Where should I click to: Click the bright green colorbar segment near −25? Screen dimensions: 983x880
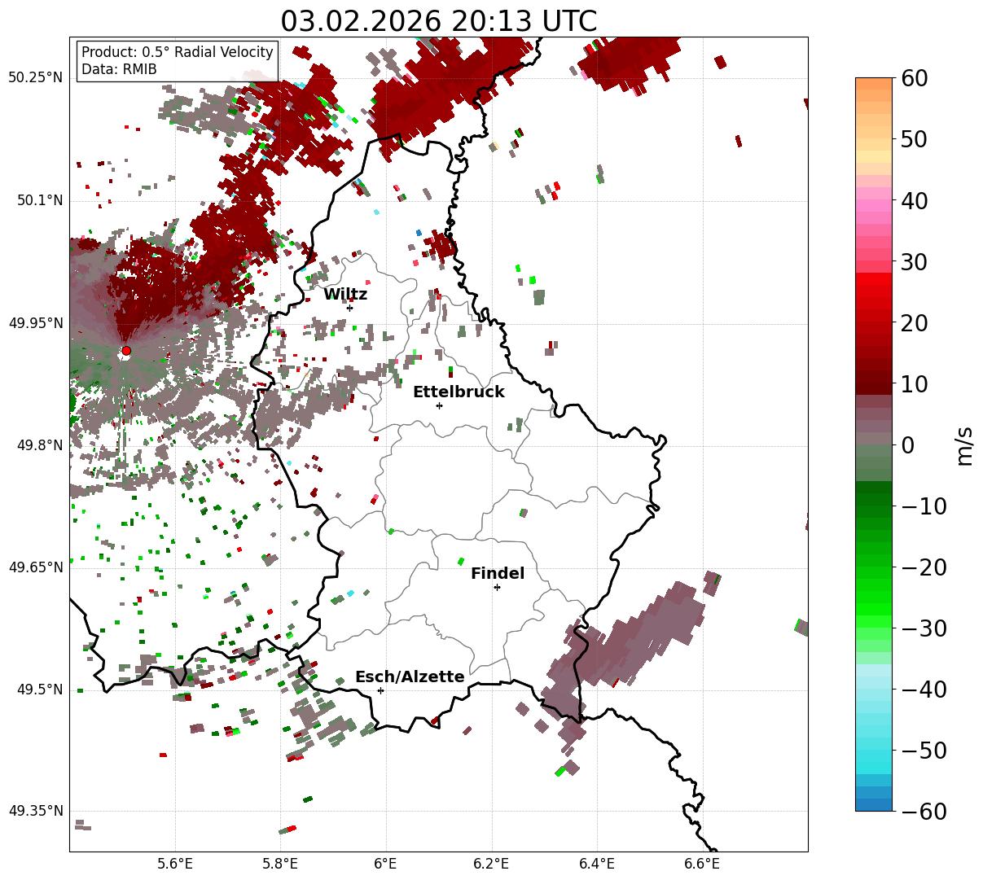click(874, 598)
